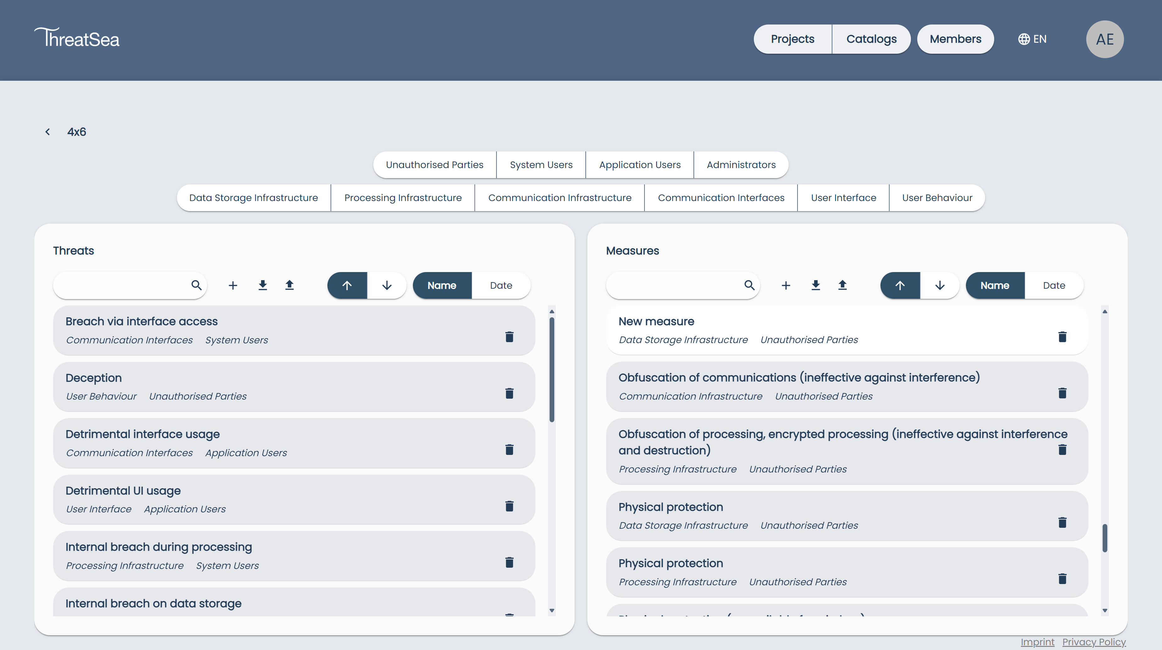Go back using the chevron beside 4x6
The width and height of the screenshot is (1162, 650).
pyautogui.click(x=47, y=132)
